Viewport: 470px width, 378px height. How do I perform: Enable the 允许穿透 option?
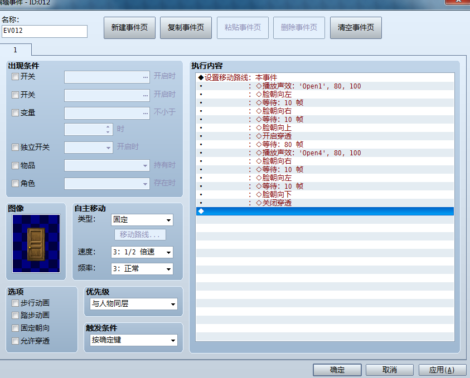coord(15,341)
